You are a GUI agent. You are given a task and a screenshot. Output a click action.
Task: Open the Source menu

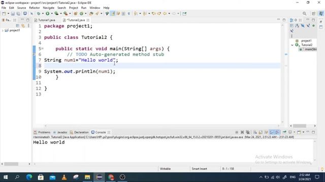point(21,8)
